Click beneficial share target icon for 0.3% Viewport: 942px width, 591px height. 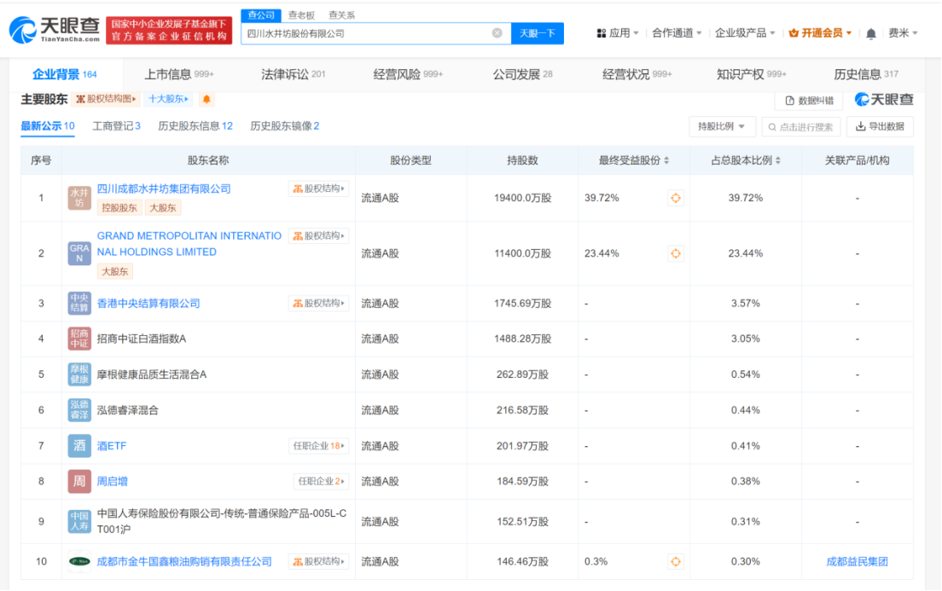click(x=675, y=561)
